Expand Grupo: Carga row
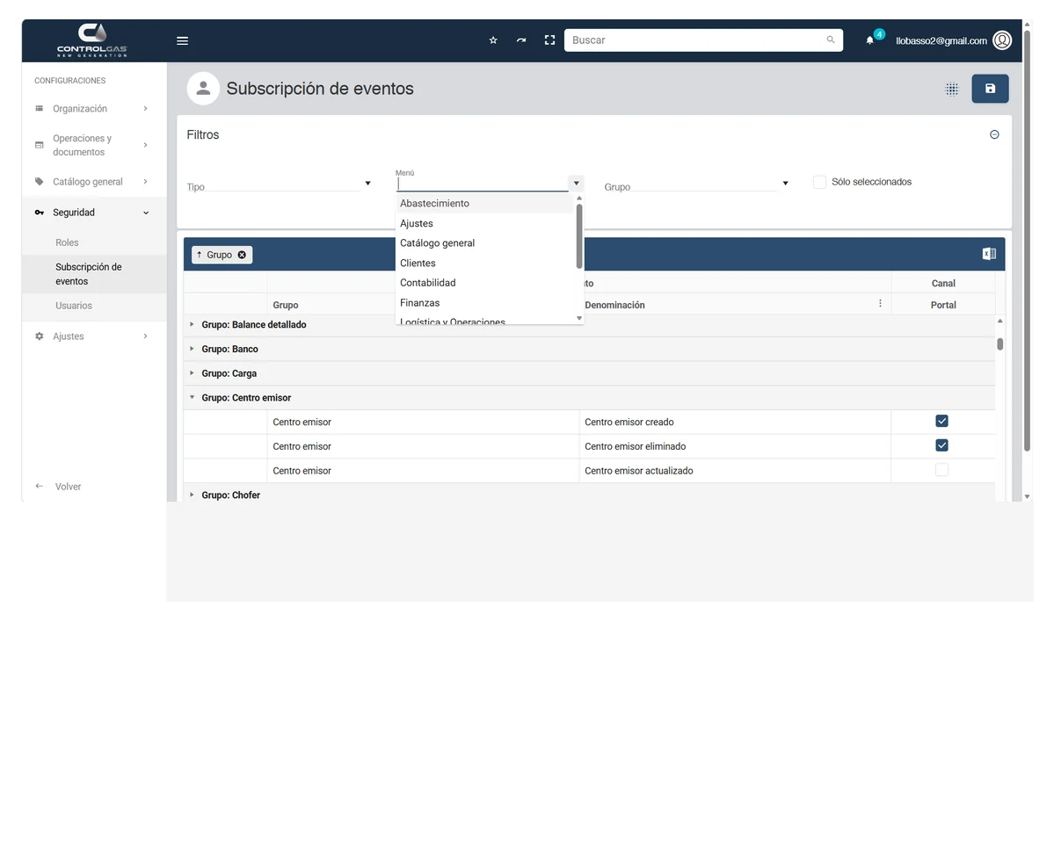 pyautogui.click(x=192, y=372)
